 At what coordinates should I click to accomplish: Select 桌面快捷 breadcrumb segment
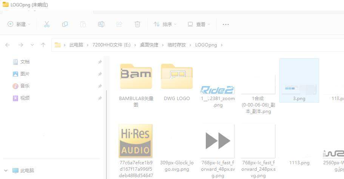pos(149,45)
